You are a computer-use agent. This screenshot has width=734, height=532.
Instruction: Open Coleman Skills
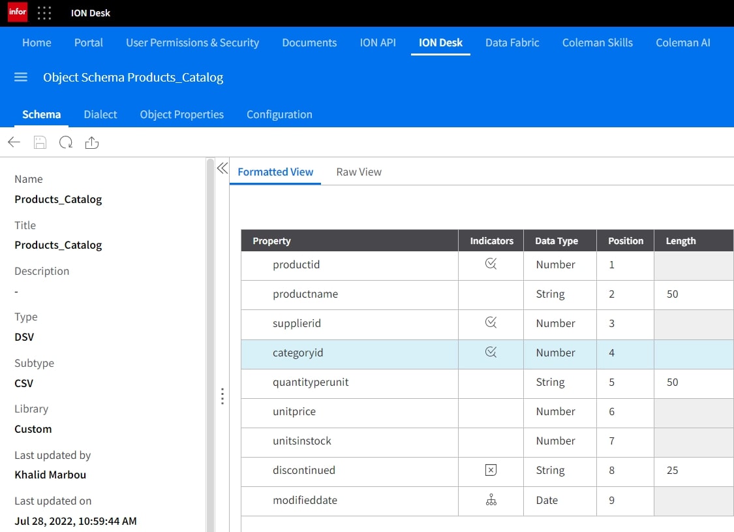[x=597, y=42]
